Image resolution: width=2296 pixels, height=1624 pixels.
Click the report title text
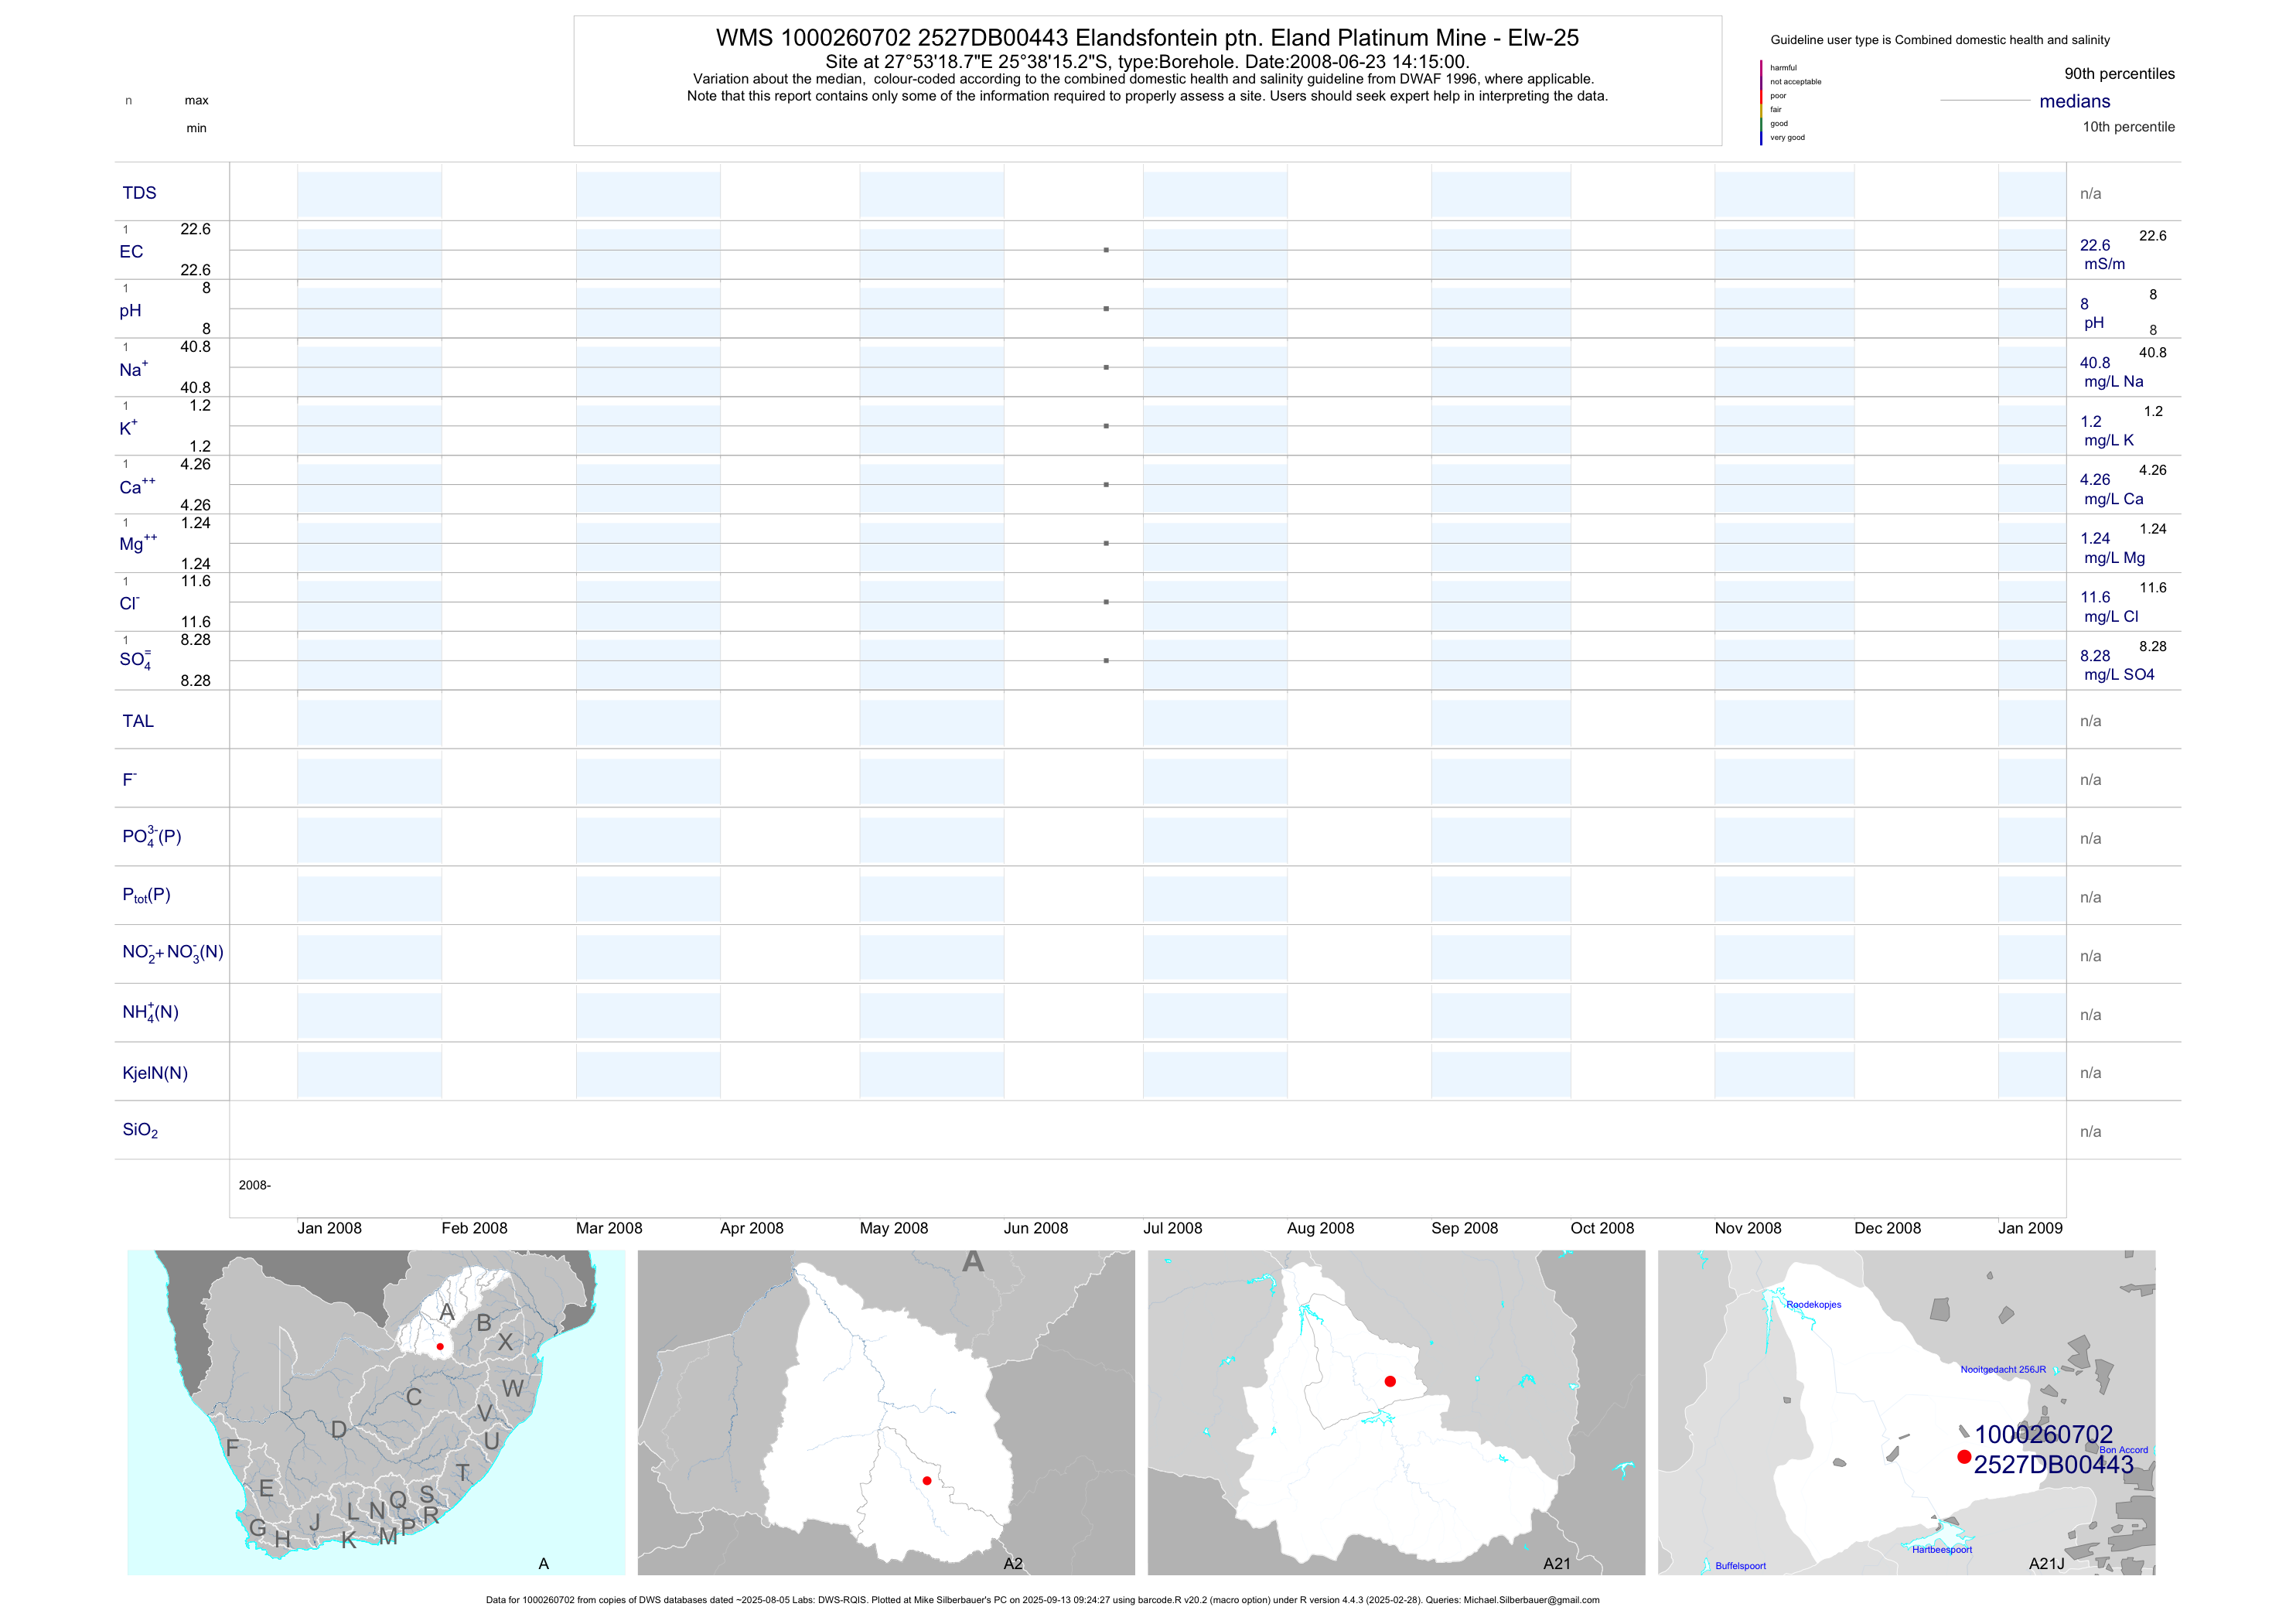(x=1147, y=38)
